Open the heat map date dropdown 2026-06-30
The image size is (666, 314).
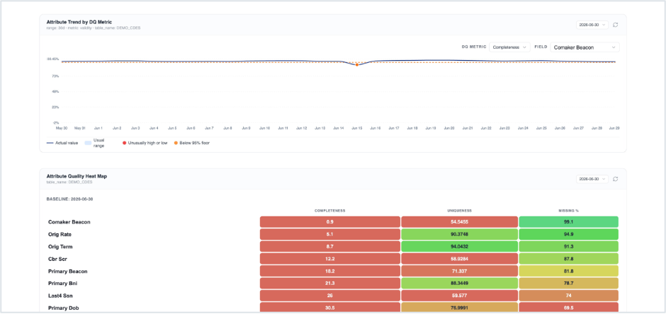tap(592, 179)
